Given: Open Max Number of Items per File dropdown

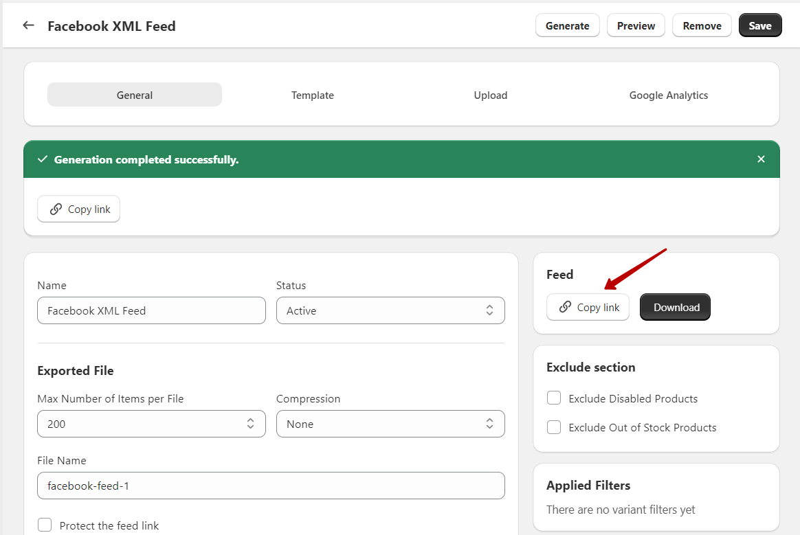Looking at the screenshot, I should [151, 424].
